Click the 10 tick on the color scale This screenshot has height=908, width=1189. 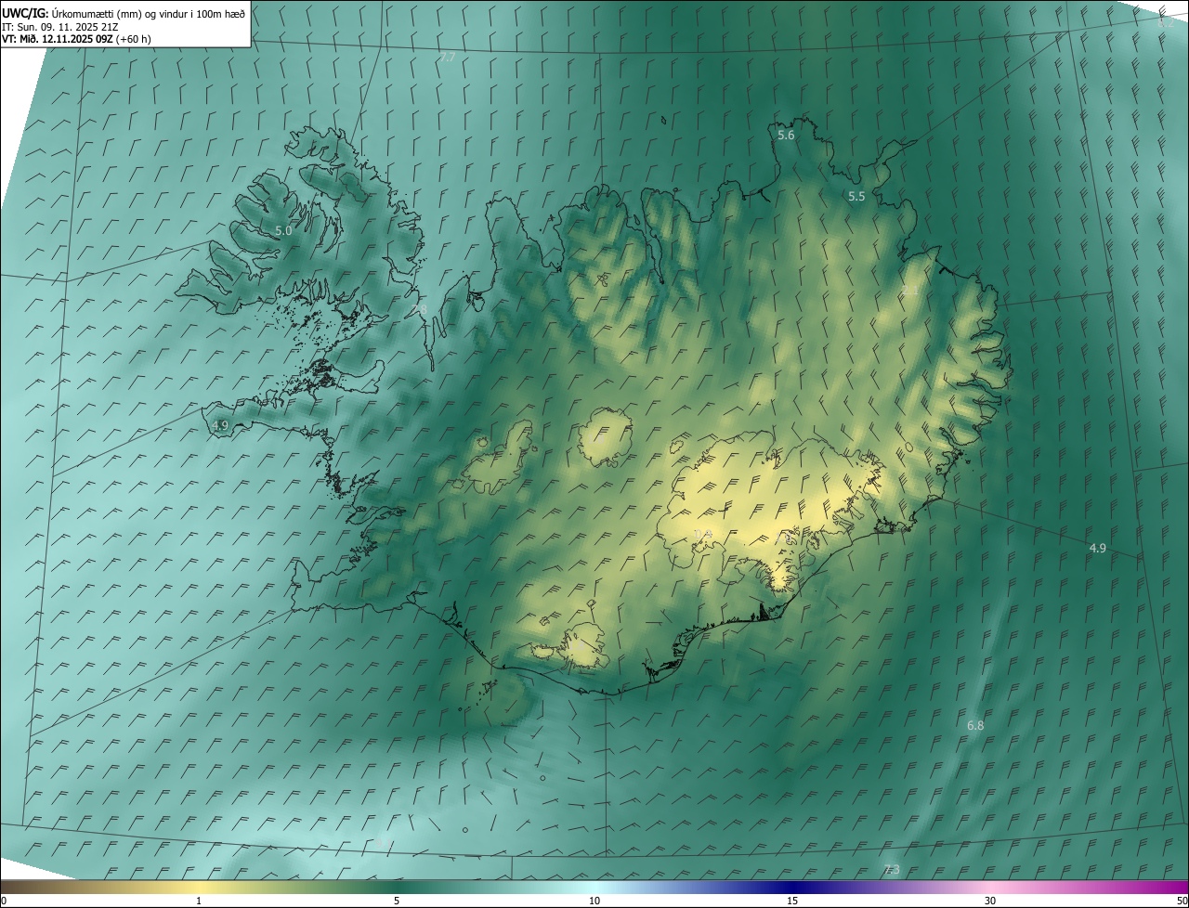click(x=594, y=901)
